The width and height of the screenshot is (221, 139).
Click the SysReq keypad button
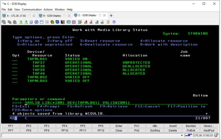(155, 130)
